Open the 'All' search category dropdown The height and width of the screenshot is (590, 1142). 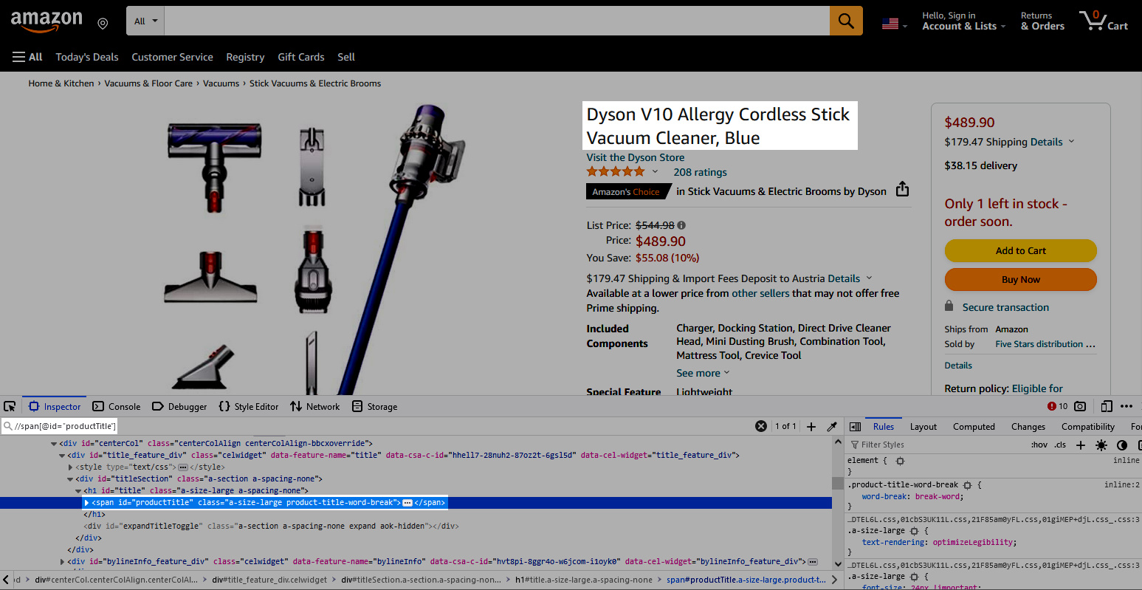tap(145, 21)
